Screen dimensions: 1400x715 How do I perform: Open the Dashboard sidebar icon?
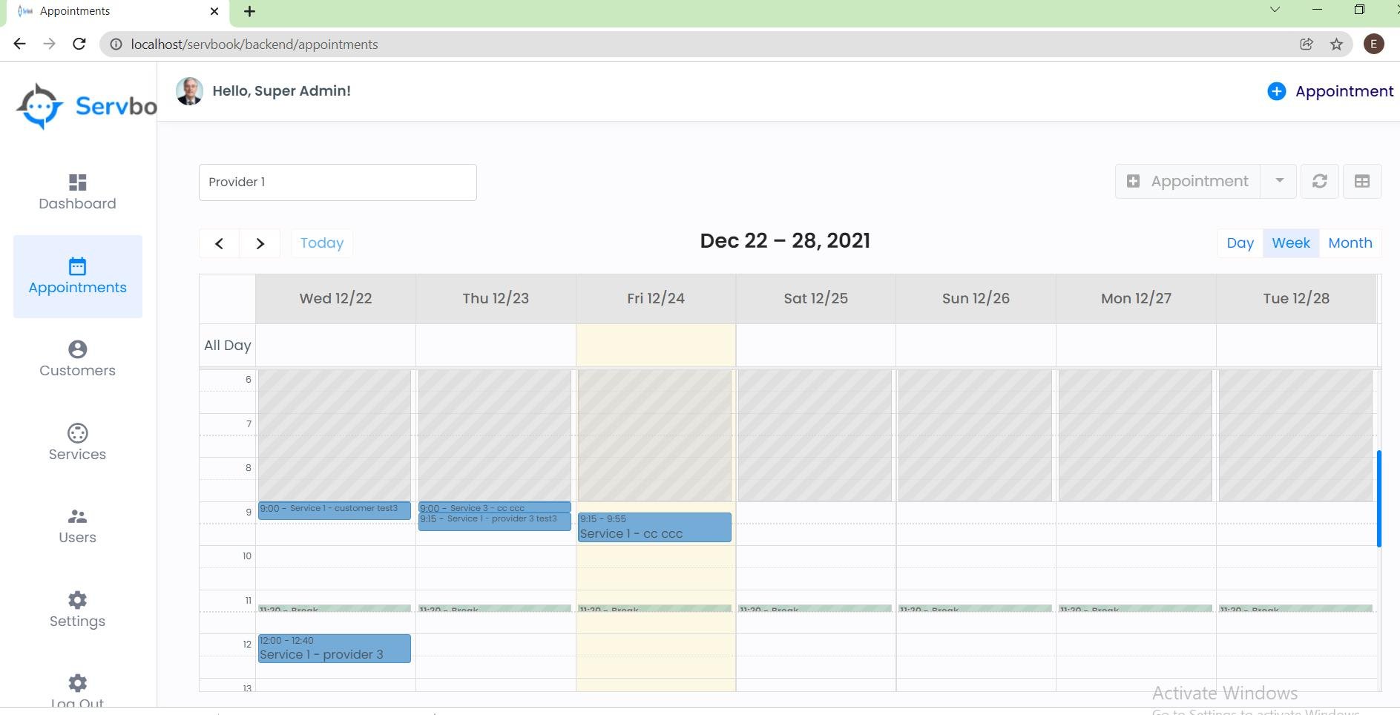pos(77,182)
